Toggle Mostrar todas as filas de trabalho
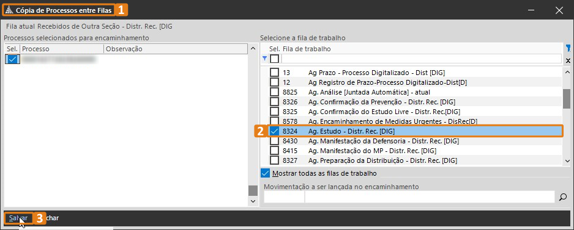 point(265,173)
